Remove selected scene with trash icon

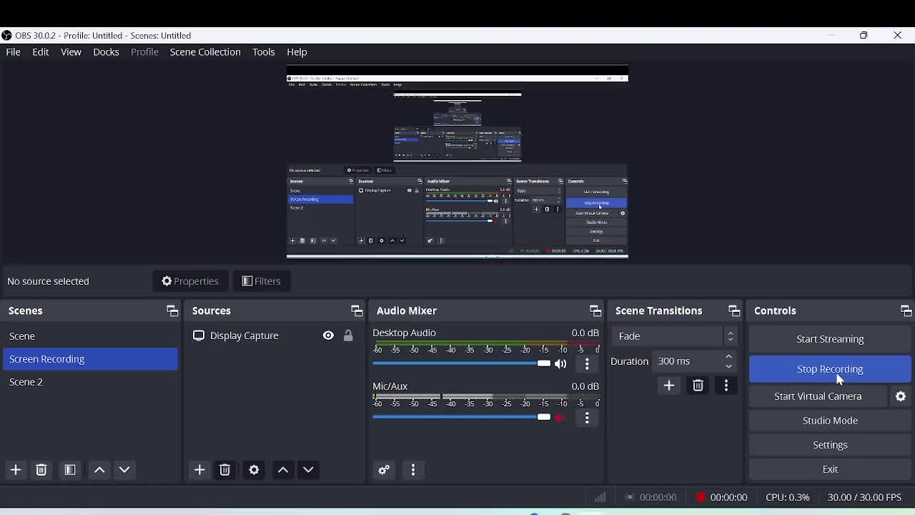pos(41,470)
